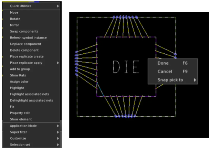
Task: Expand arrow next to Selection set
Action: (x=58, y=145)
